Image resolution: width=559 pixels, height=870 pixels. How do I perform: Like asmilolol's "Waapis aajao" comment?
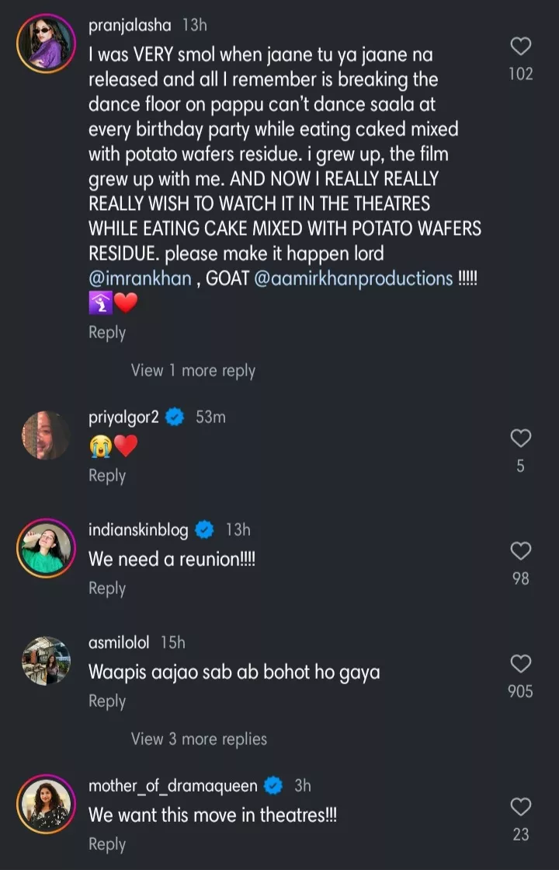pos(521,663)
